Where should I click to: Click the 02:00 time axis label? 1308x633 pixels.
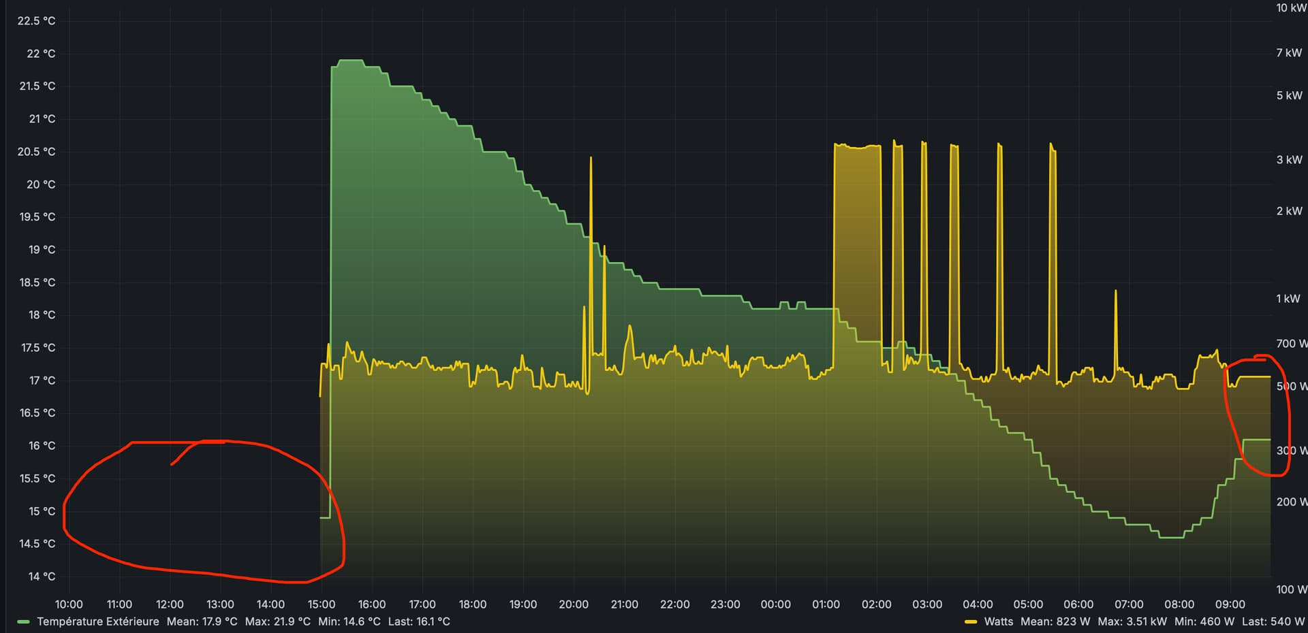tap(877, 604)
